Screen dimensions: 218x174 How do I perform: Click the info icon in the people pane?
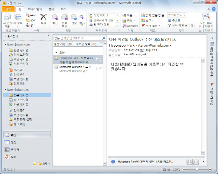(x=113, y=162)
